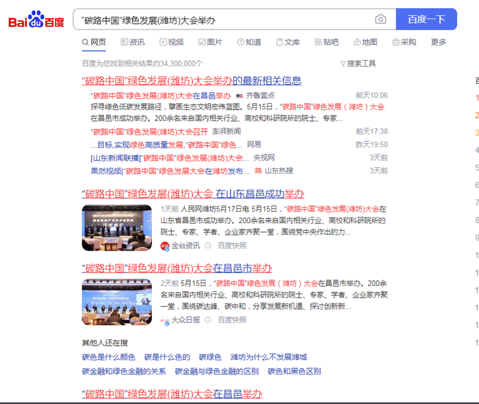This screenshot has width=479, height=404.
Task: Open the 大众日报 source name link
Action: pyautogui.click(x=186, y=320)
